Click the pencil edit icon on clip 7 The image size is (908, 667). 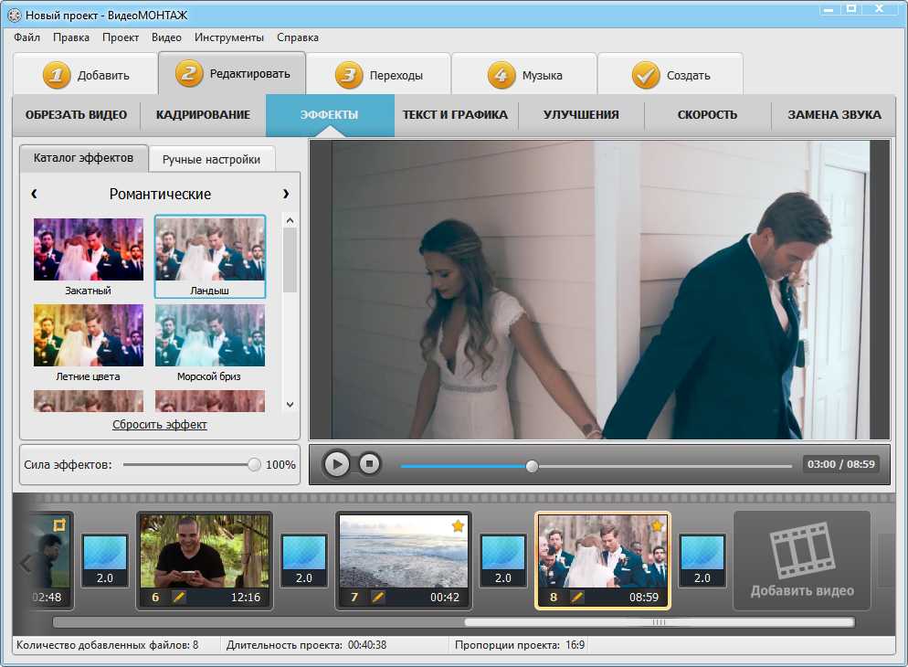tap(378, 597)
